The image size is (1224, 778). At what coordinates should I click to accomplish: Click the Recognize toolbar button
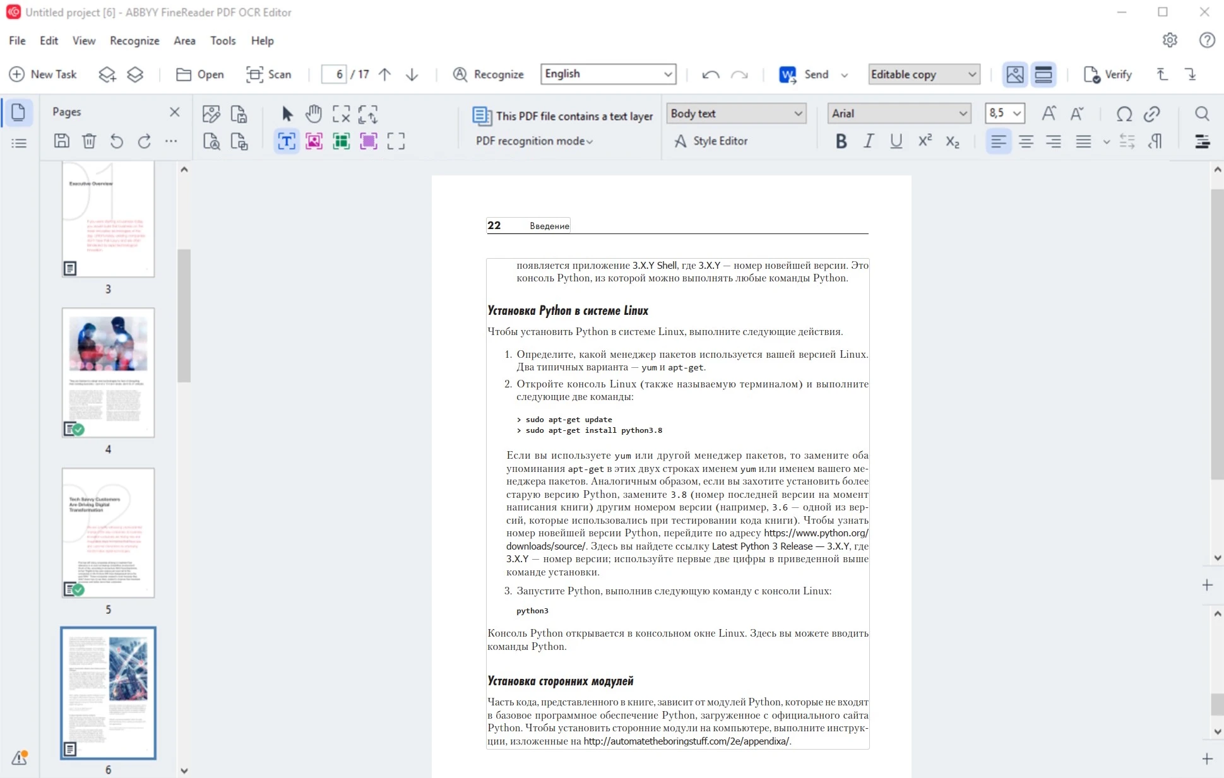coord(488,74)
